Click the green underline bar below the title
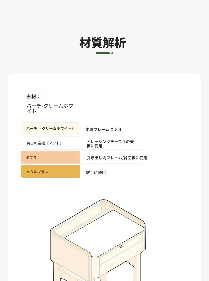The height and width of the screenshot is (281, 209). (103, 53)
